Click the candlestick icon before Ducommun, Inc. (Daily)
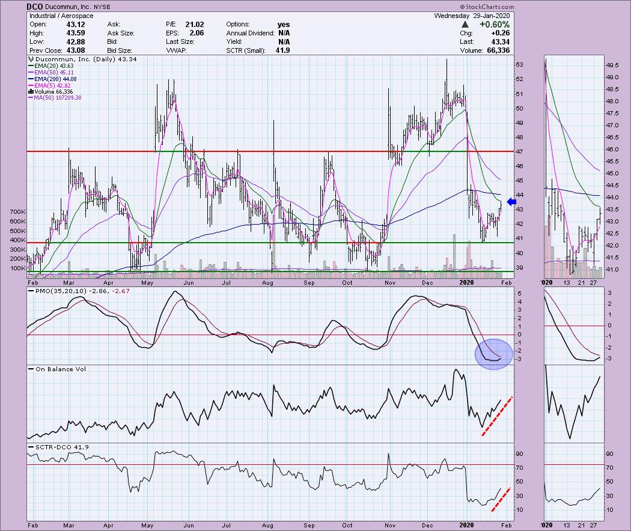Image resolution: width=631 pixels, height=531 pixels. [x=31, y=59]
